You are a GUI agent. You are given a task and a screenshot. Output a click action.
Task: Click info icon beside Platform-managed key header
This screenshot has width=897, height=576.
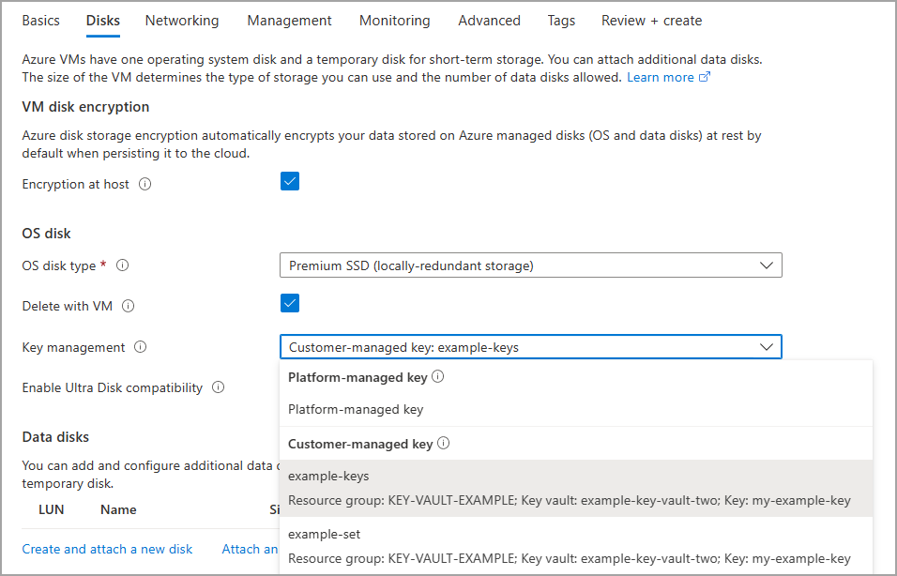[437, 377]
